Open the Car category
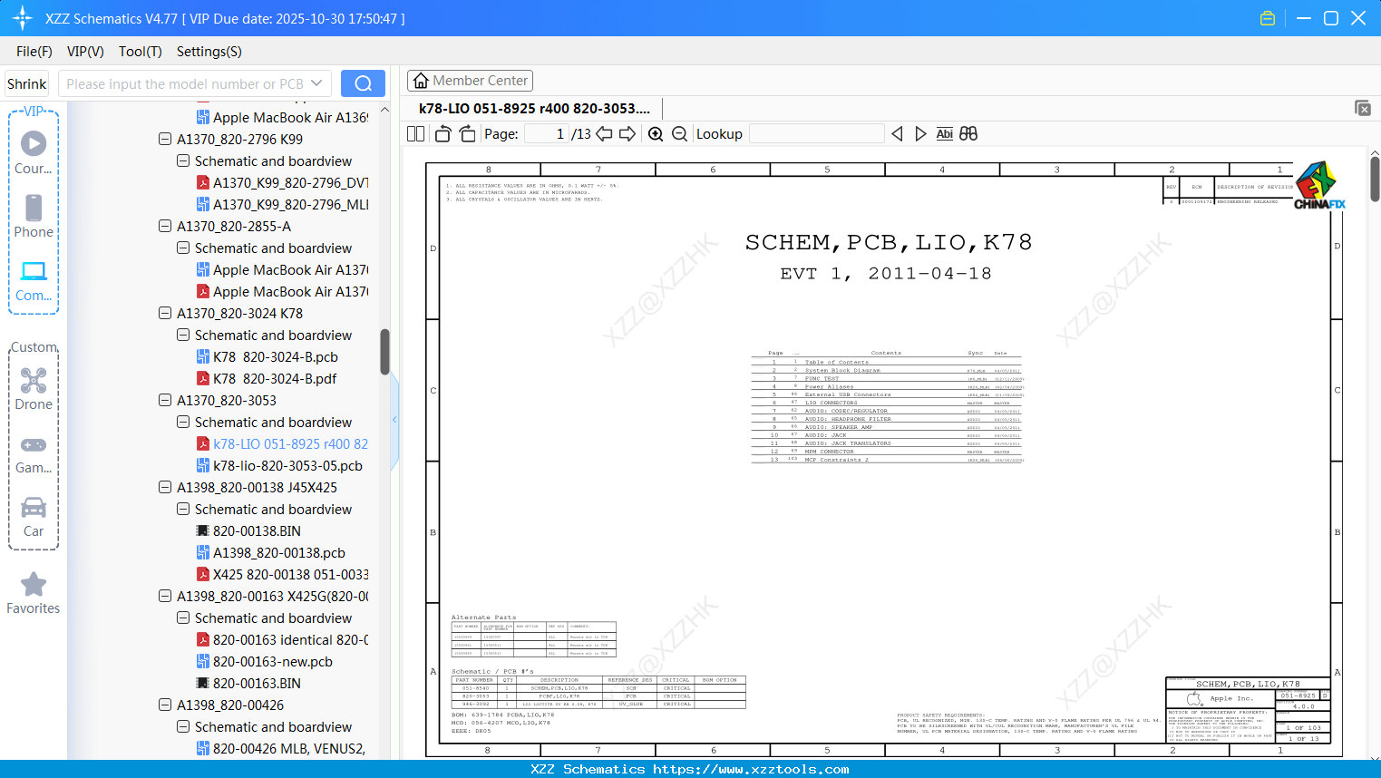The height and width of the screenshot is (778, 1381). pos(34,516)
